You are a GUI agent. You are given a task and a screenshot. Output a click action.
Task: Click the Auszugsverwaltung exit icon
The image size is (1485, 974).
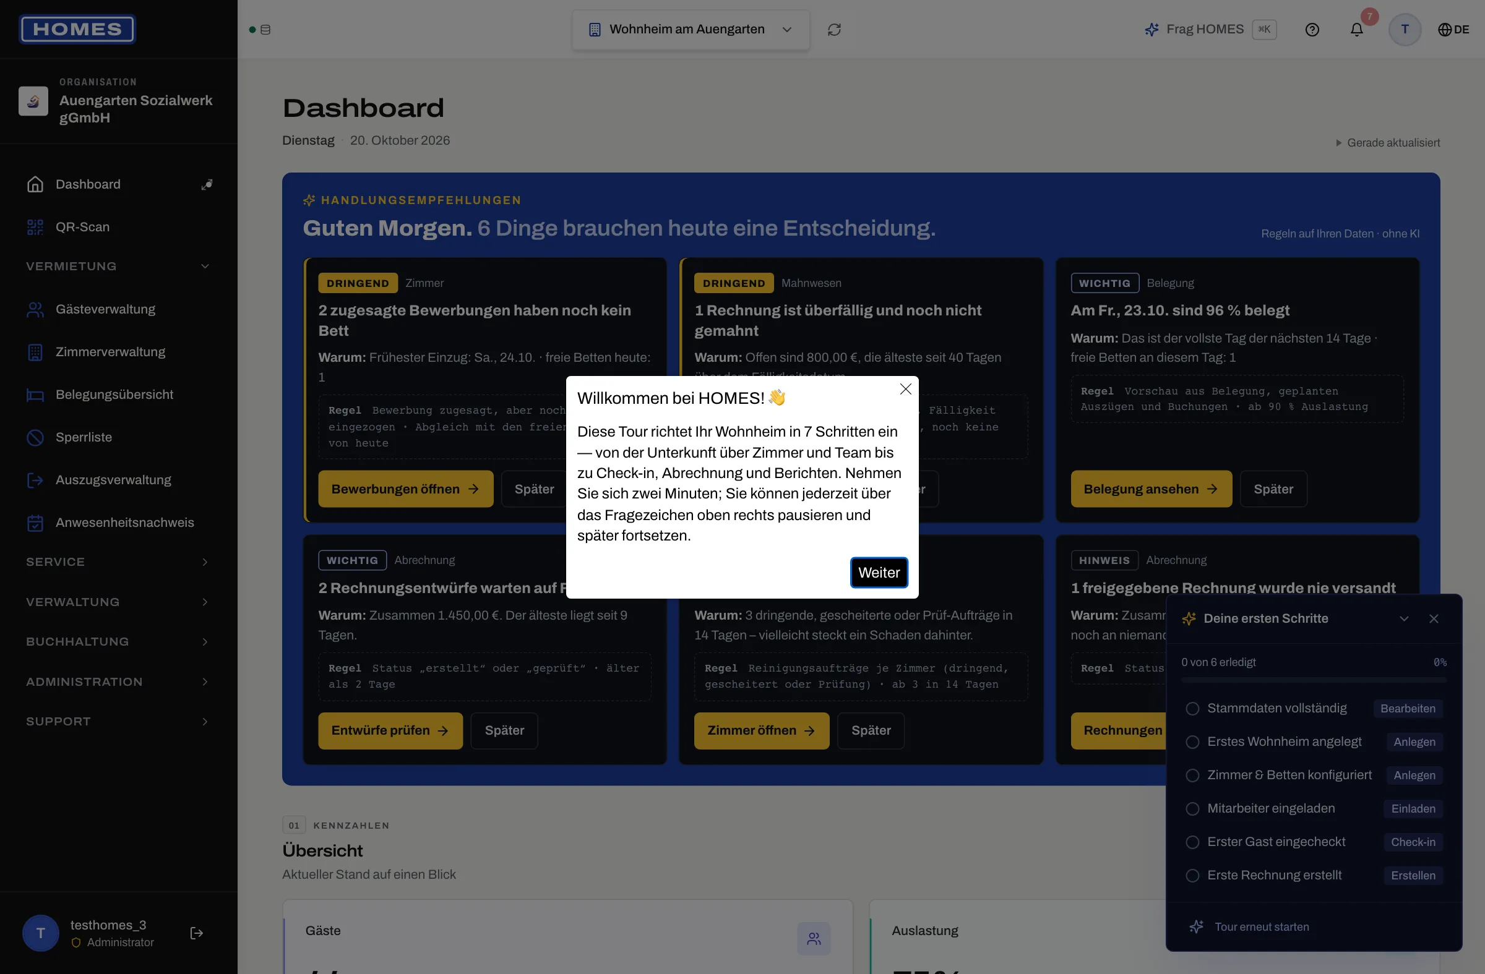pos(35,480)
